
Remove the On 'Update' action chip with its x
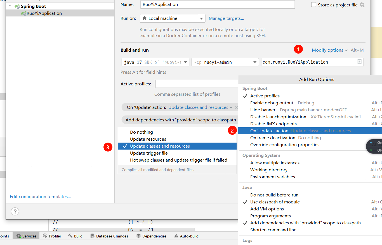tap(236, 107)
